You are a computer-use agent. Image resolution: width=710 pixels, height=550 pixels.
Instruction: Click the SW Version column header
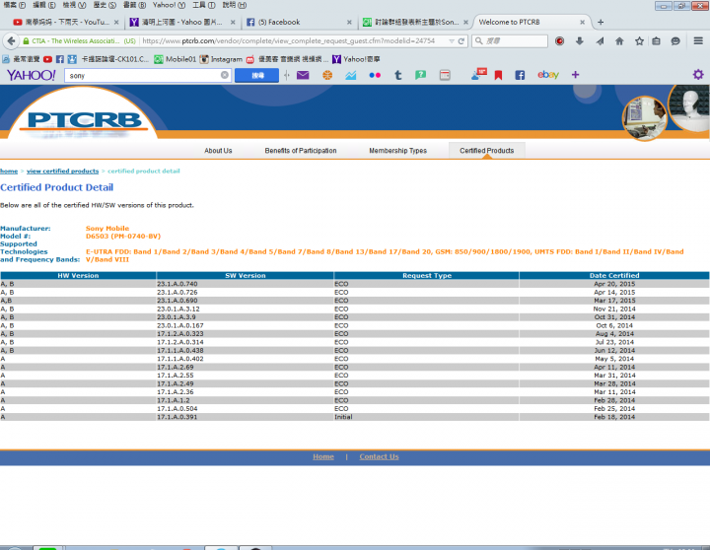[x=245, y=275]
